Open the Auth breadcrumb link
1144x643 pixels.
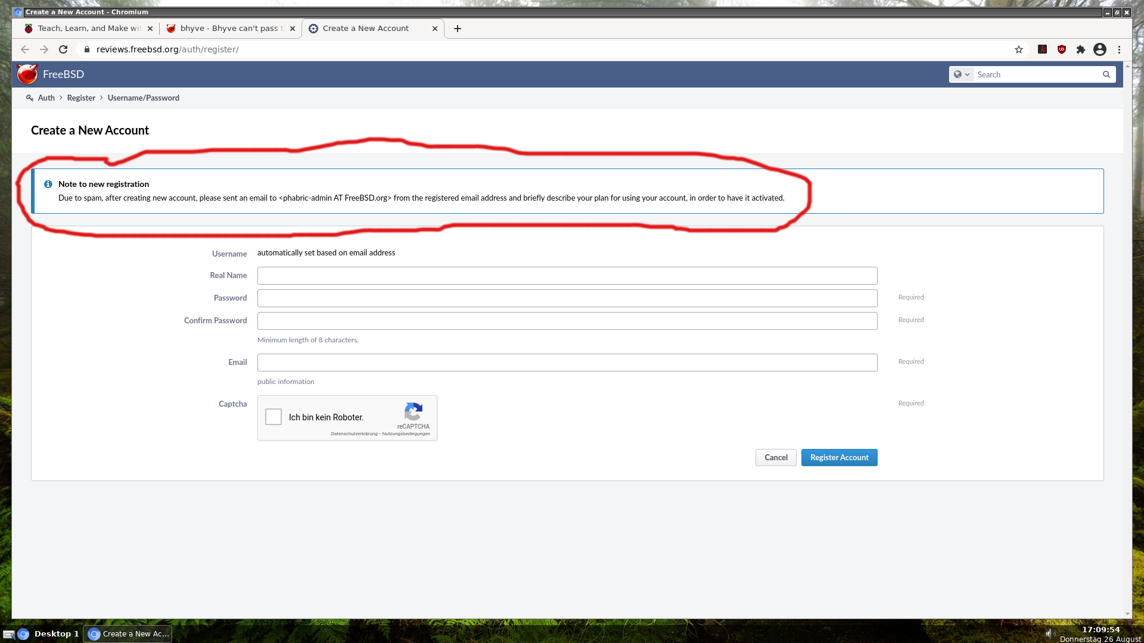coord(46,98)
